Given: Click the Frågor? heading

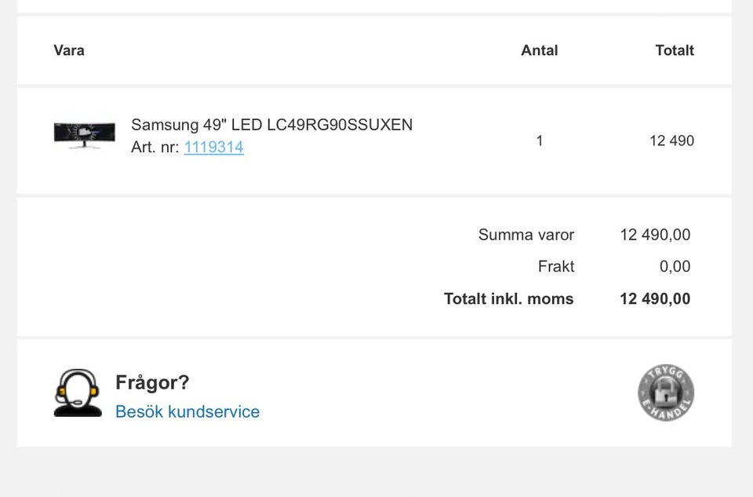Looking at the screenshot, I should point(152,382).
